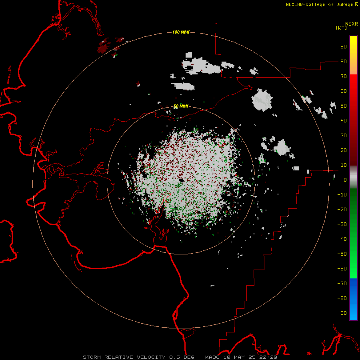360x360 pixels.
Task: Click the 40 value on the velocity scale
Action: coord(344,121)
